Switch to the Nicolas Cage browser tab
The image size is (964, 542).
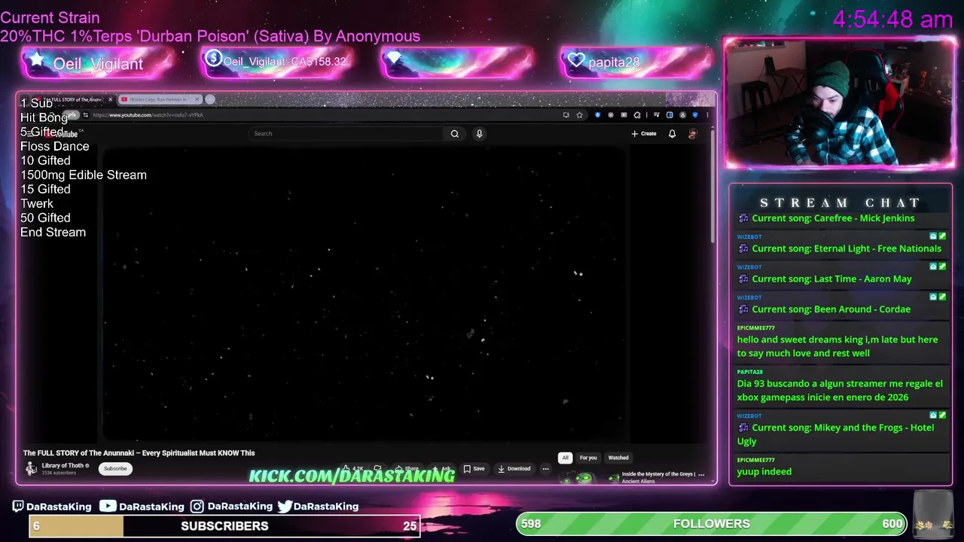(x=158, y=99)
